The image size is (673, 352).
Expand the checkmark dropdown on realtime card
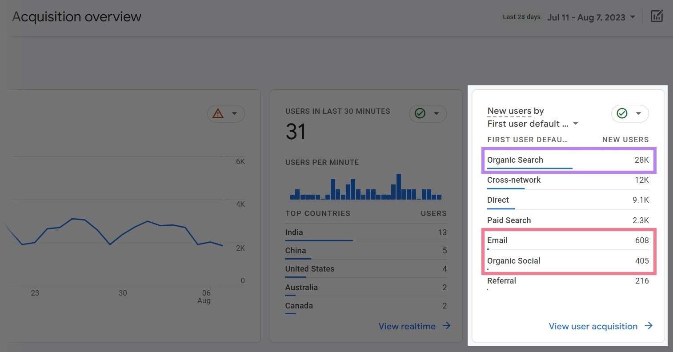(x=436, y=113)
